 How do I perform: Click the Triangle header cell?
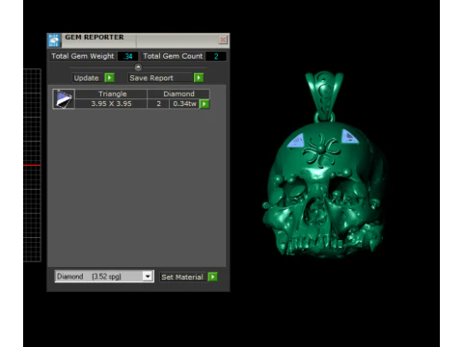tap(111, 93)
